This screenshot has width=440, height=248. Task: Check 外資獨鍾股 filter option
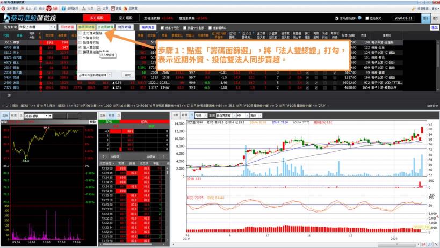pos(80,38)
